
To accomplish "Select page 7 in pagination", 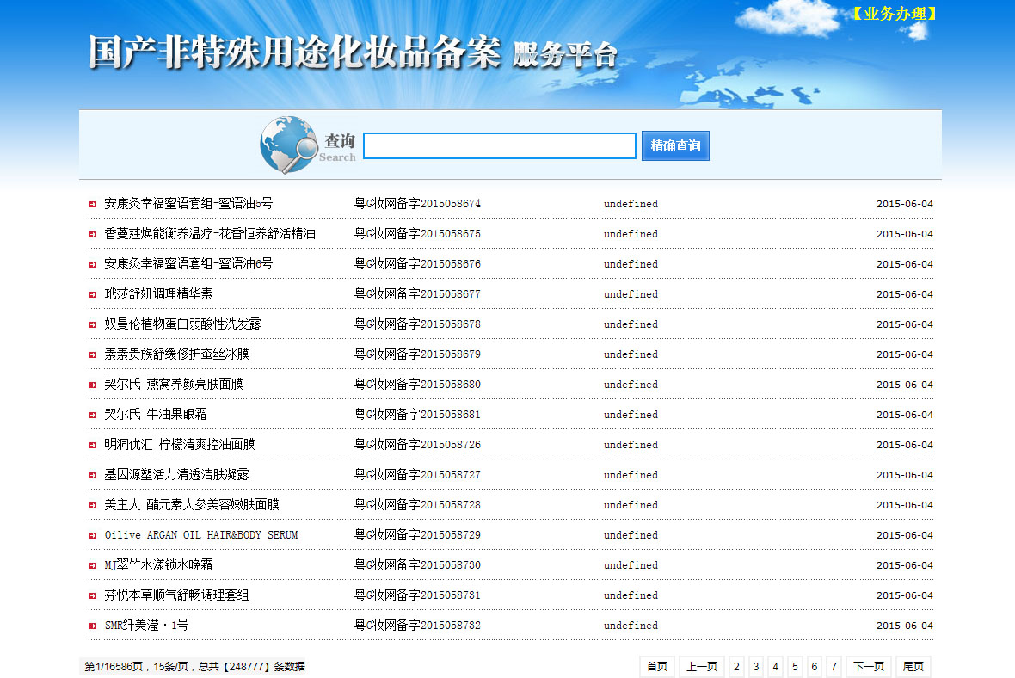I will [834, 667].
